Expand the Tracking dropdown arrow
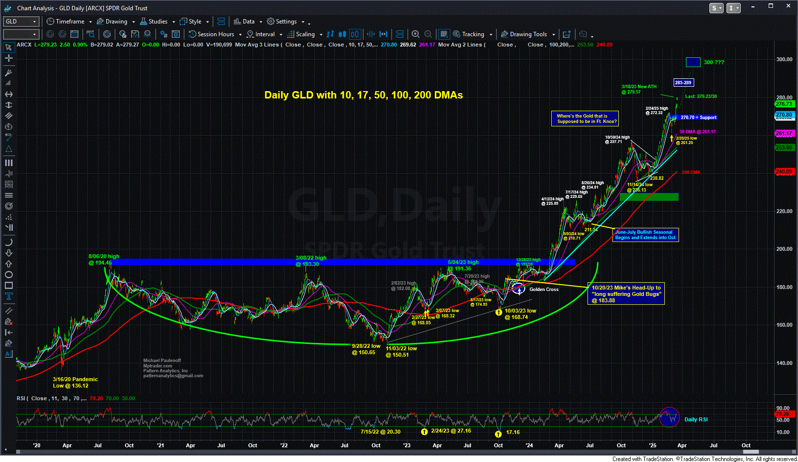This screenshot has width=798, height=462. [491, 35]
